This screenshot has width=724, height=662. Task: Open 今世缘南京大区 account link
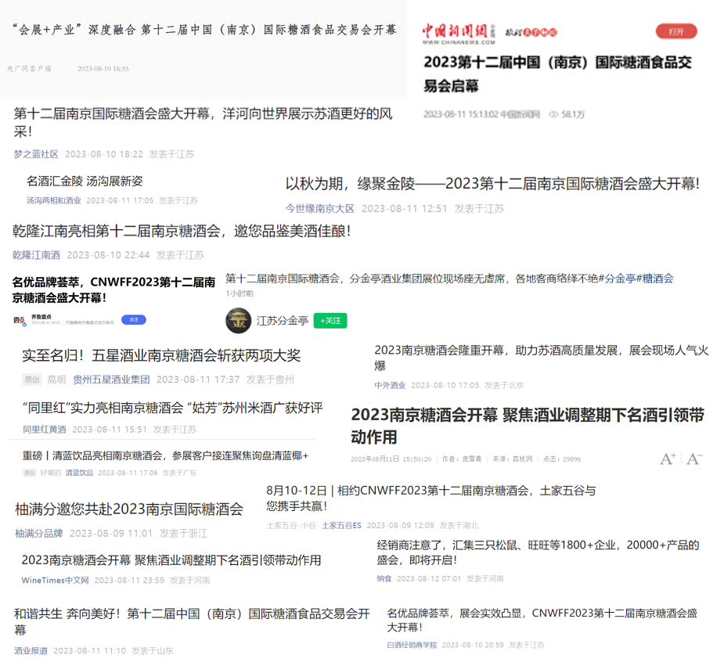coord(319,208)
